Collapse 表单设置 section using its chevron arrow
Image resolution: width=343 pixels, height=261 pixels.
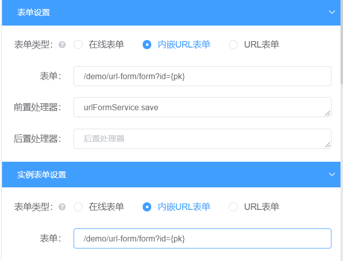point(331,13)
